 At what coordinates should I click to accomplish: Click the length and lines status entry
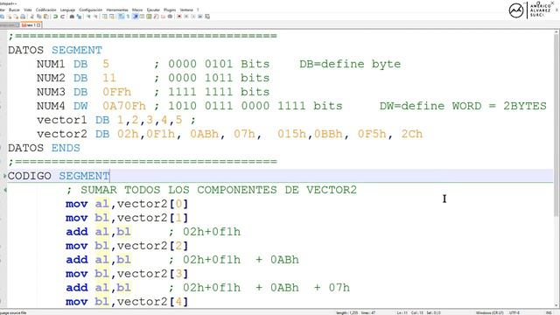pyautogui.click(x=355, y=313)
